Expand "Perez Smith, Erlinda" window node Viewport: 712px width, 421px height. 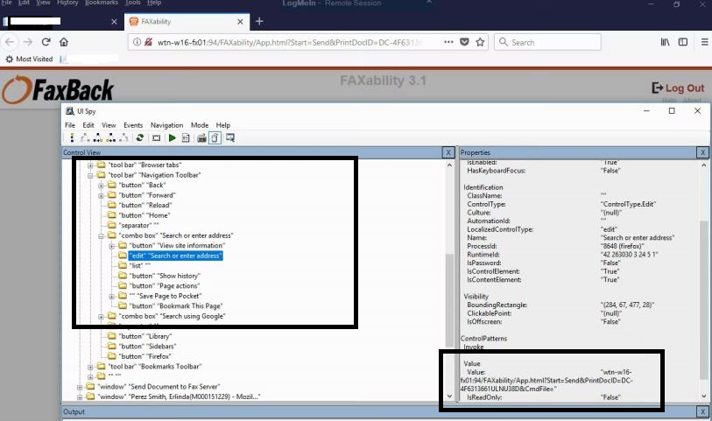[x=80, y=397]
